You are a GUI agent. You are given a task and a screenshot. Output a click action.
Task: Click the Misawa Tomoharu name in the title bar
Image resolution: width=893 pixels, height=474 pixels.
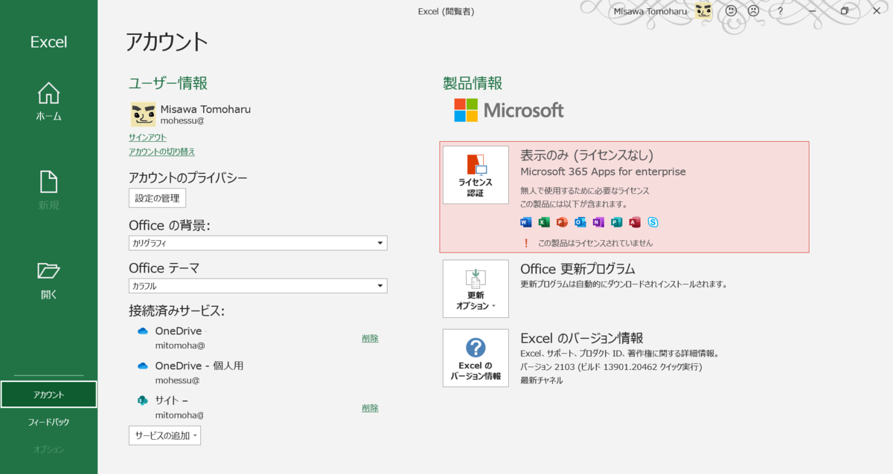(x=652, y=11)
